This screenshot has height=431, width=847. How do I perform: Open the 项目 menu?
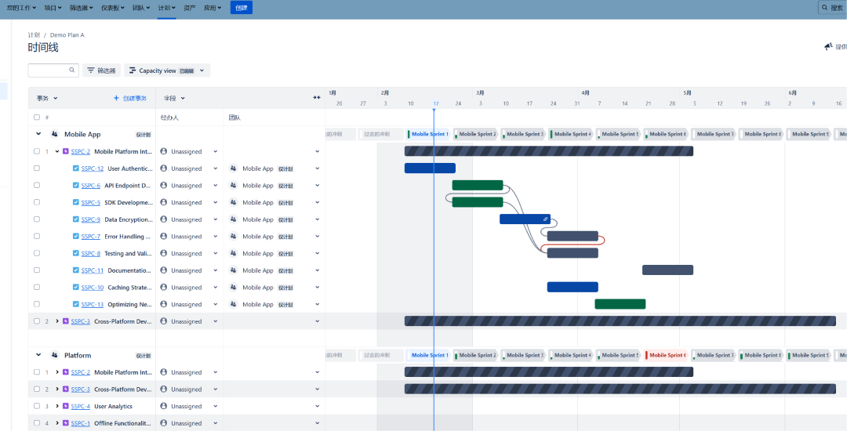coord(53,8)
